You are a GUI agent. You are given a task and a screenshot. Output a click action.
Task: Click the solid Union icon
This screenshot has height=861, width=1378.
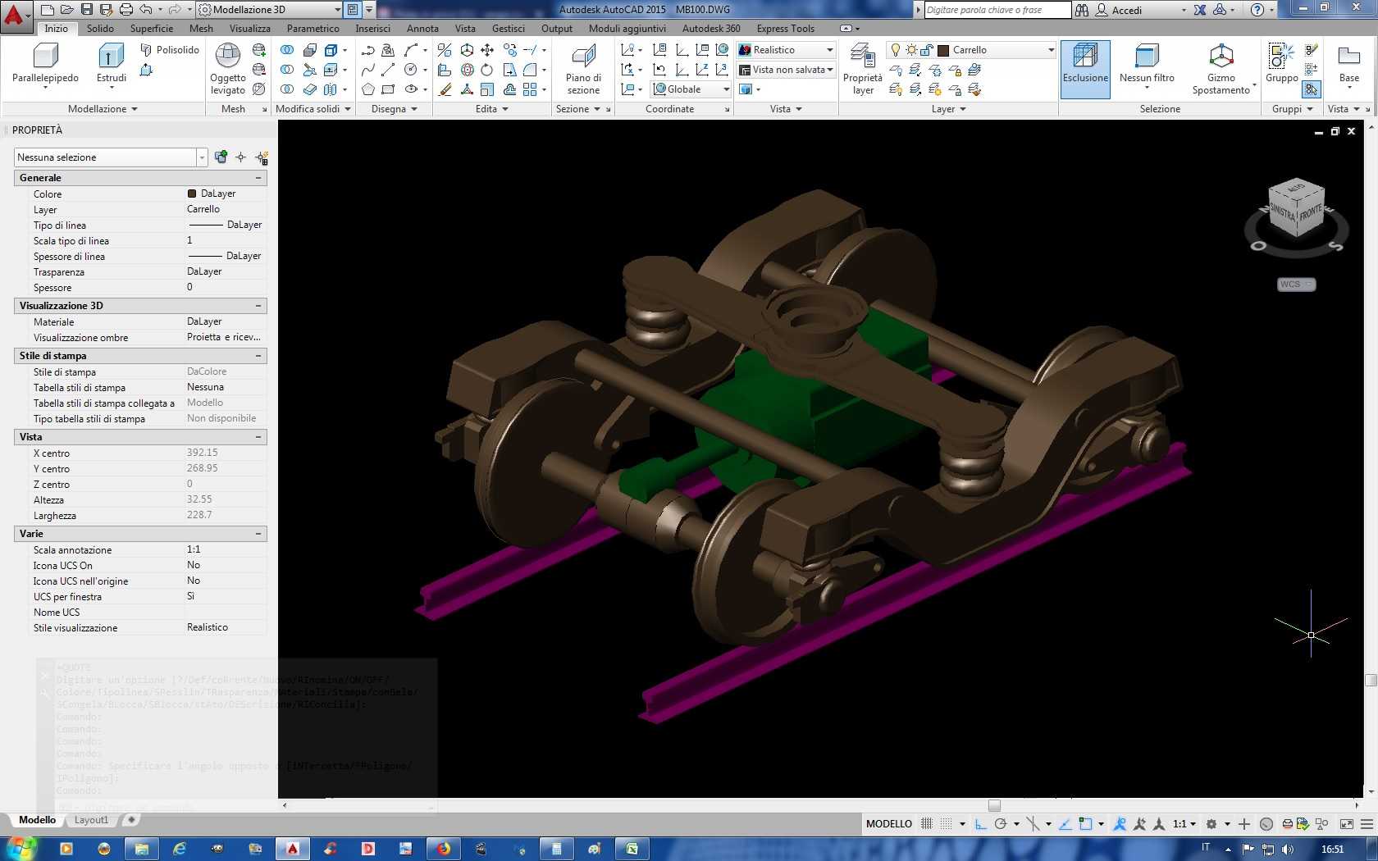pos(287,50)
